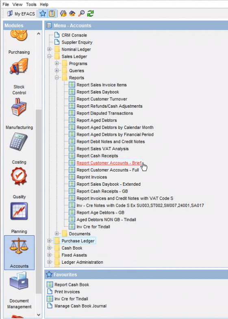The image size is (228, 319).
Task: Open the Planning chart module
Action: tap(19, 211)
